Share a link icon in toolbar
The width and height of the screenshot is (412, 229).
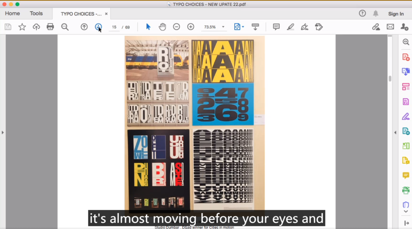376,27
